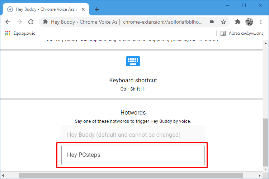Click the 'Say one of these hotwords' description text

[x=133, y=121]
